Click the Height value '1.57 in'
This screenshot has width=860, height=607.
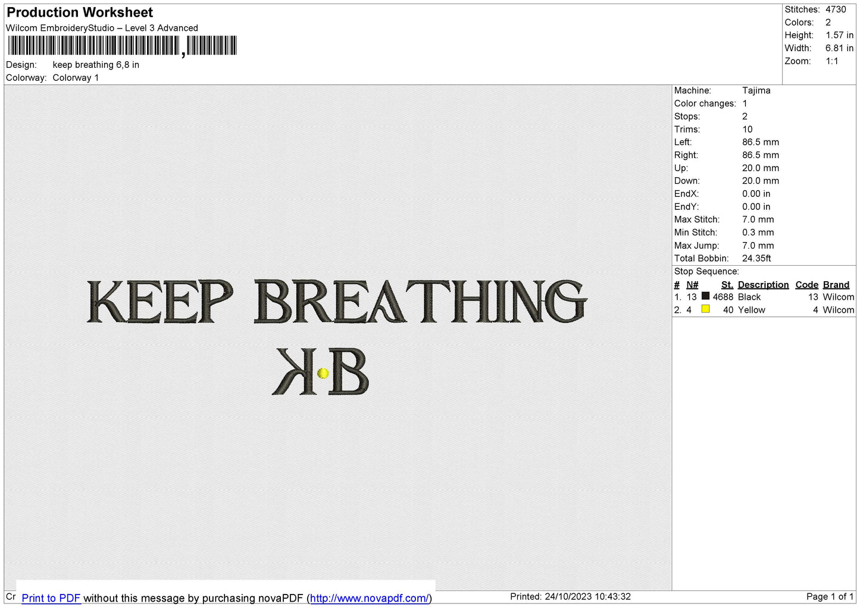839,35
